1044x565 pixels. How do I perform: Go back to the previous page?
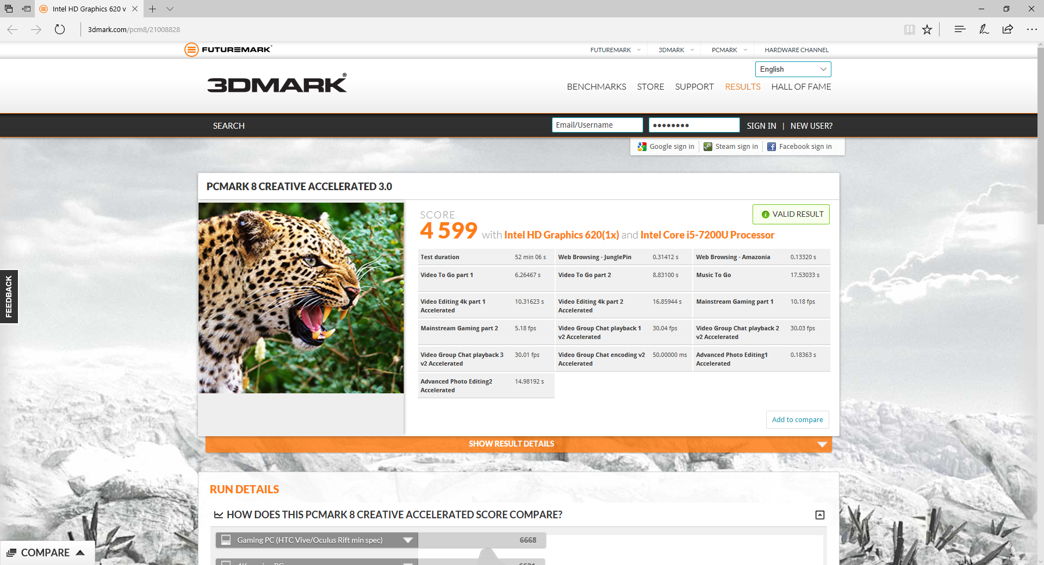click(x=13, y=29)
